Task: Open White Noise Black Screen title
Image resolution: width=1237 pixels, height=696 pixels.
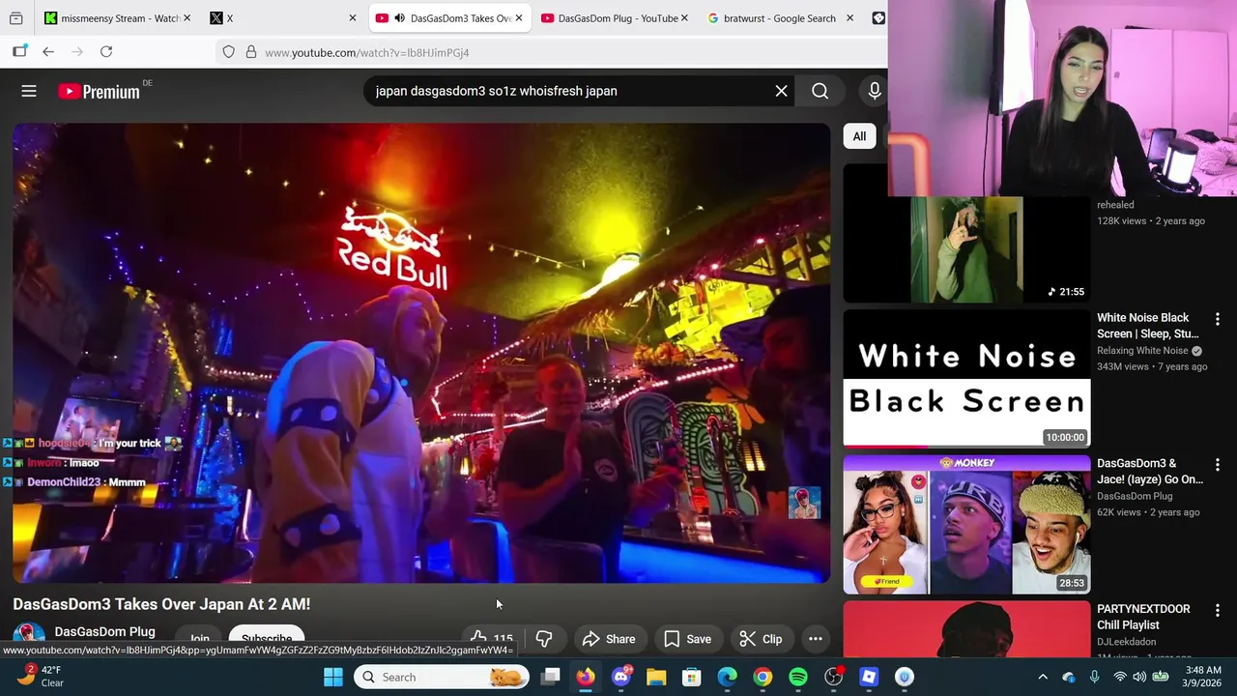Action: [x=1148, y=326]
